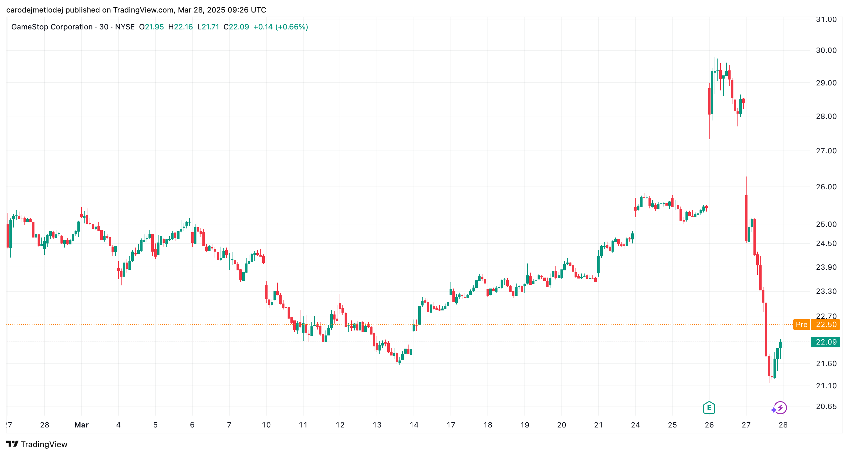Click the close value C22.09
This screenshot has width=849, height=455.
[236, 27]
